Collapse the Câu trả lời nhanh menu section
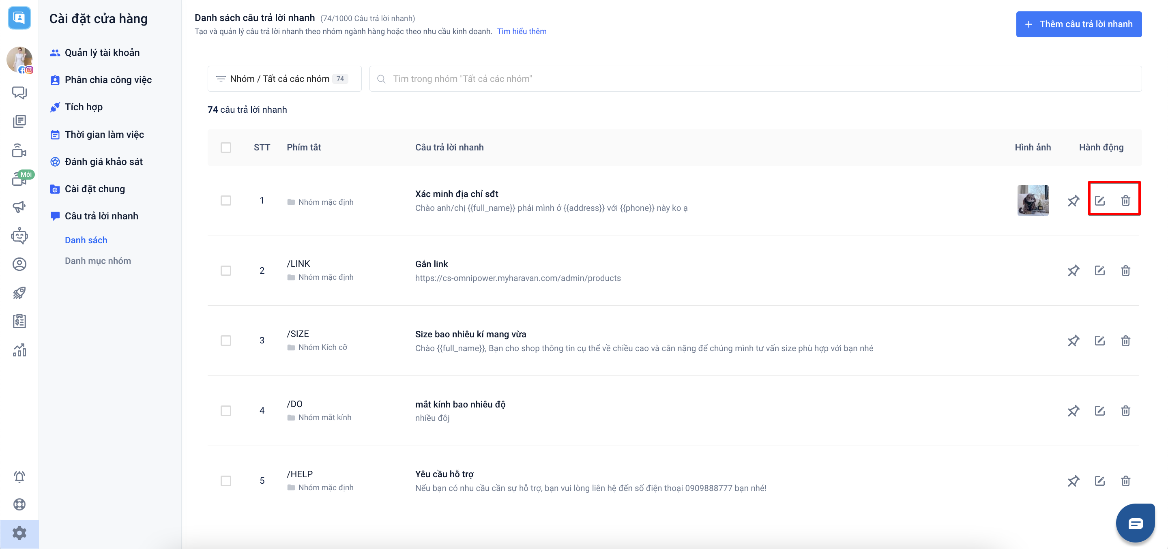Viewport: 1168px width, 549px height. click(x=101, y=216)
